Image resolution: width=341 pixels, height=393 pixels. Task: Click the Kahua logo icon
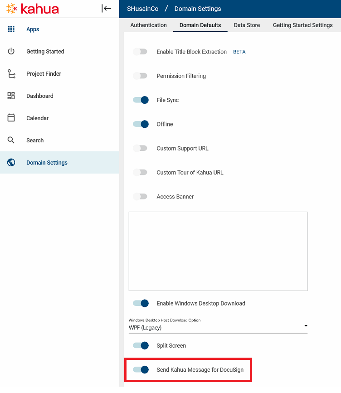click(12, 9)
